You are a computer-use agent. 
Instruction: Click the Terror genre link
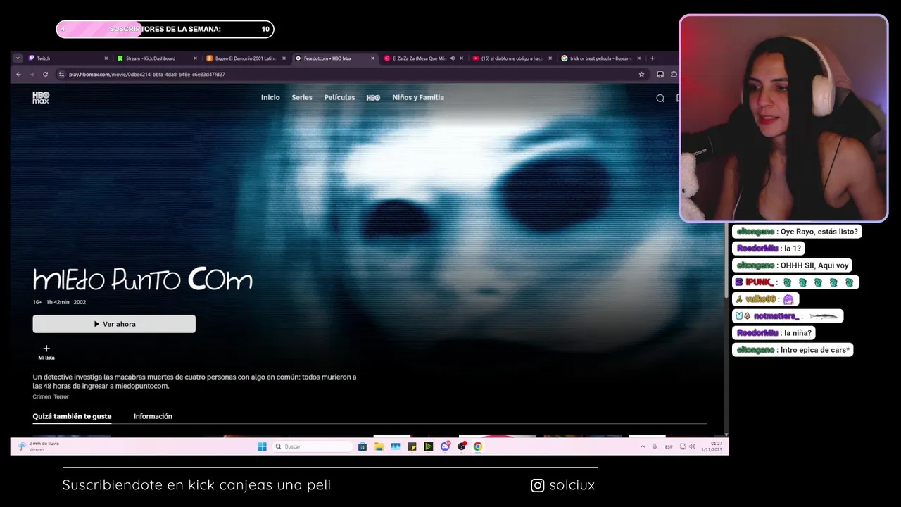[61, 396]
